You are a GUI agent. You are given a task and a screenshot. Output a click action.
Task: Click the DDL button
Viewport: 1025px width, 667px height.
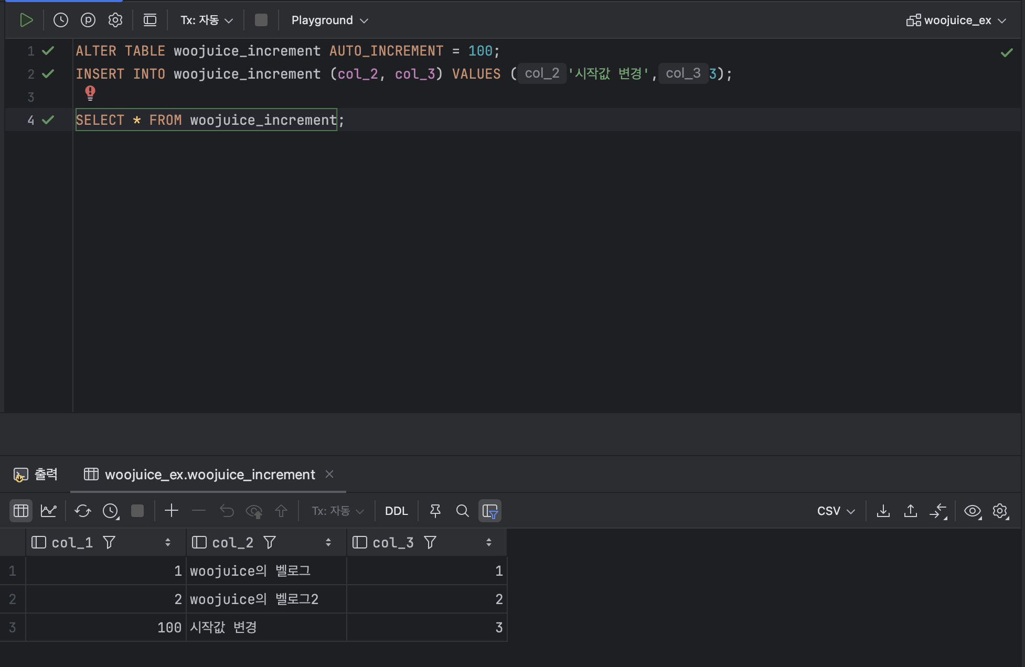397,511
